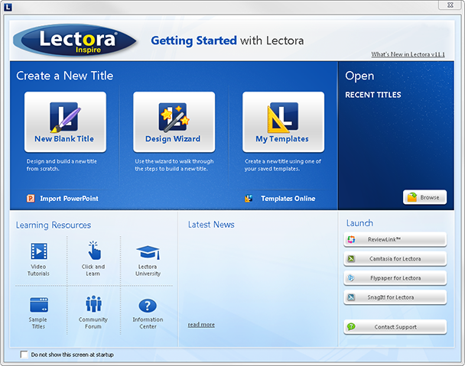The height and width of the screenshot is (366, 465).
Task: Open the Information Center help icon
Action: coord(147,305)
